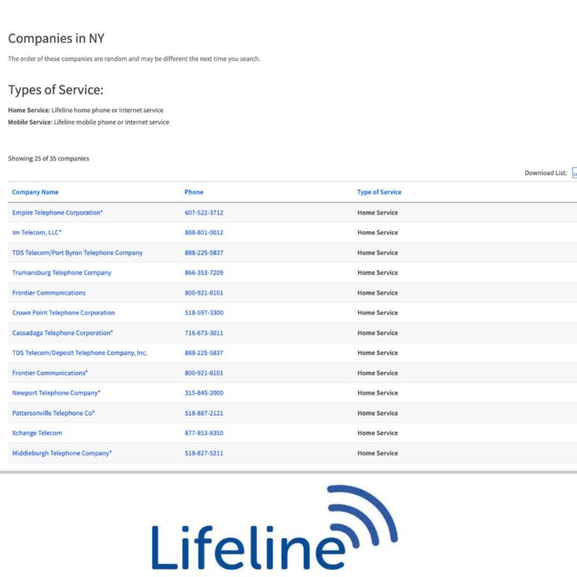Open Cassadaga Telephone Corporation link
Screen dimensions: 577x577
62,333
